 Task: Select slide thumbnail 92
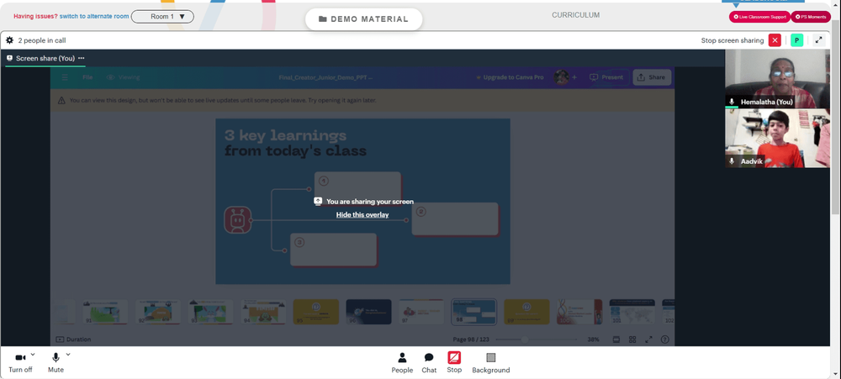pyautogui.click(x=158, y=312)
